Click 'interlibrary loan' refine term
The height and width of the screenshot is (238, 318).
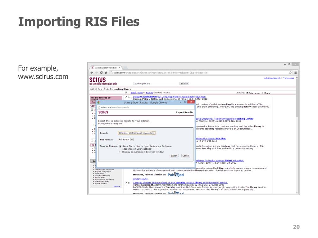click(102, 182)
